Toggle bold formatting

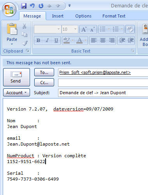[38, 40]
